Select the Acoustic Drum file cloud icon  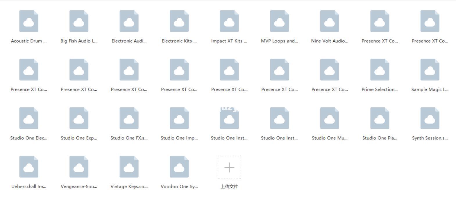point(29,21)
